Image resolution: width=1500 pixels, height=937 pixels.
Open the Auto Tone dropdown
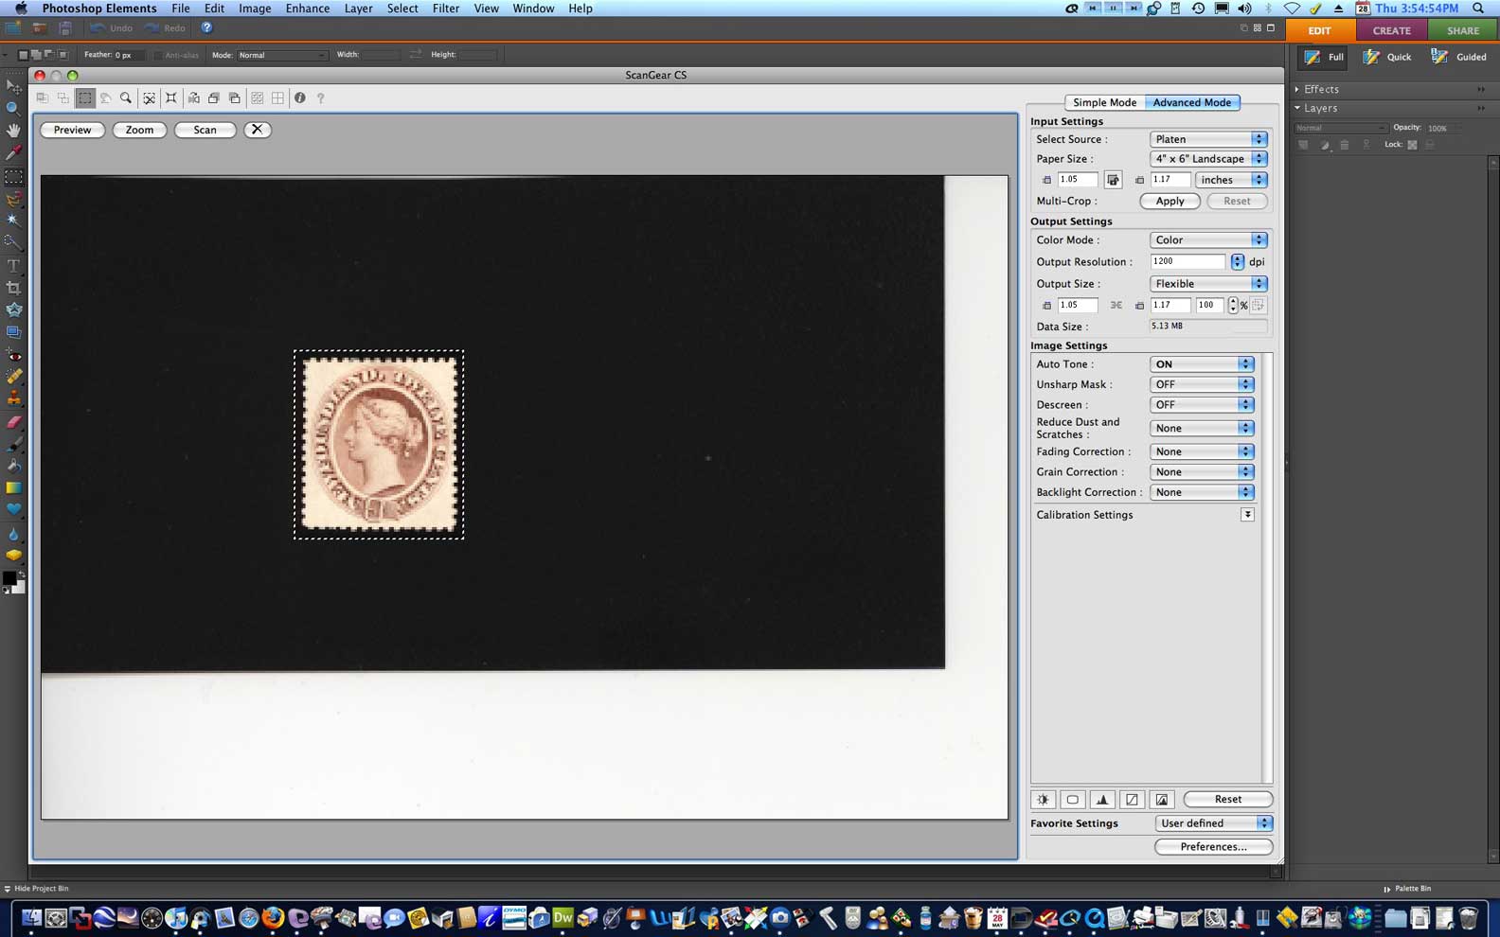pos(1201,364)
